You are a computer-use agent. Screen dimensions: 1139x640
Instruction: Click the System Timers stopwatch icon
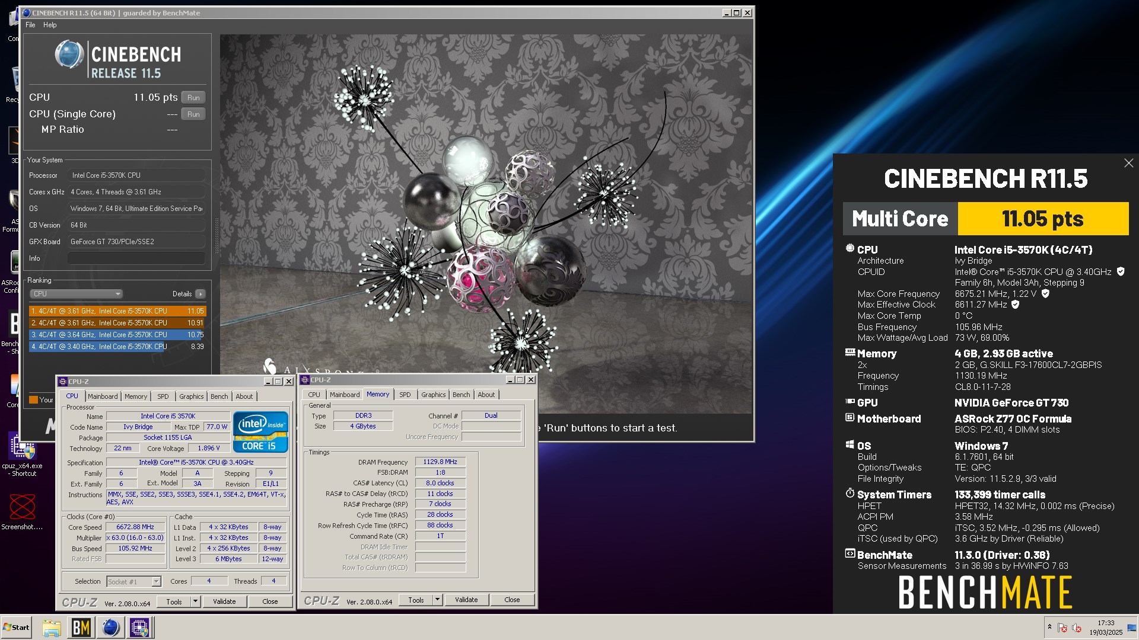click(x=850, y=494)
